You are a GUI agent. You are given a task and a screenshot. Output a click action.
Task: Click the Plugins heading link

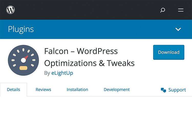point(21,29)
